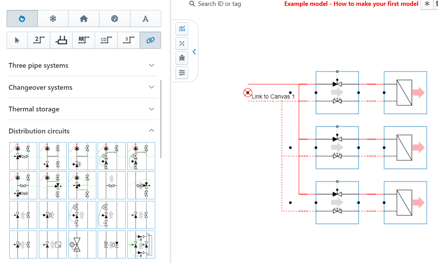Open the sliders settings icon
Viewport: 438px width, 263px height.
point(182,73)
